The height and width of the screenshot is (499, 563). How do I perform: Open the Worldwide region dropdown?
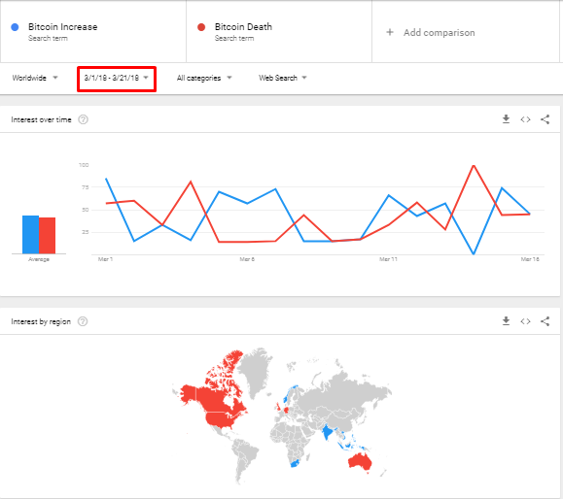tap(35, 78)
